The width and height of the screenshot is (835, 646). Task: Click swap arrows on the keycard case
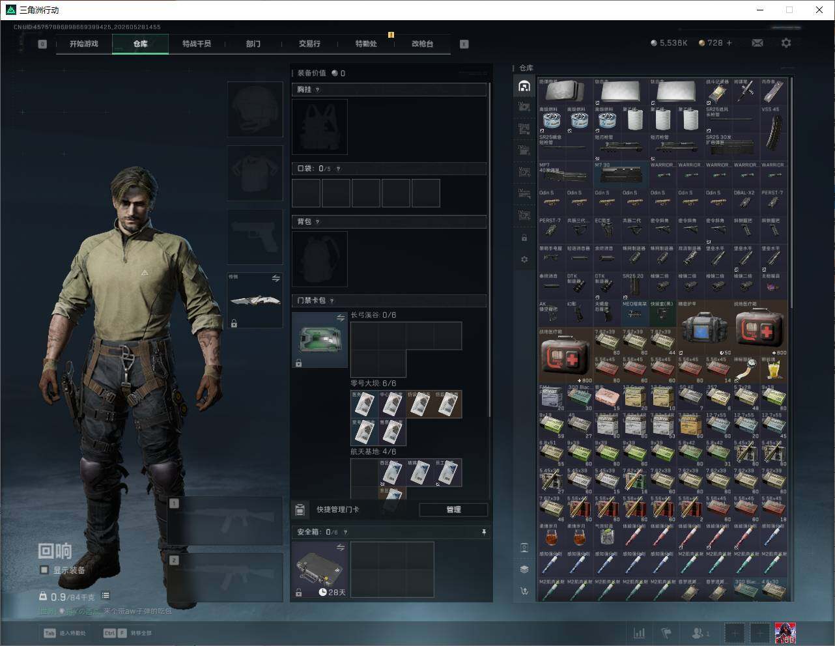click(340, 318)
